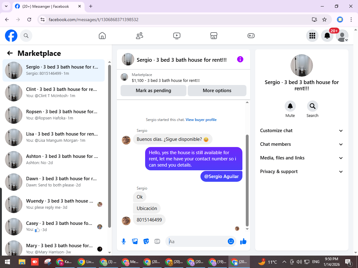This screenshot has height=268, width=358.
Task: Click the 8015146499 message
Action: click(149, 220)
